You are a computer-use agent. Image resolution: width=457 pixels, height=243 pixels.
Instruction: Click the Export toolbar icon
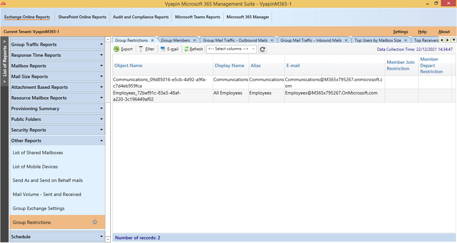pos(116,49)
